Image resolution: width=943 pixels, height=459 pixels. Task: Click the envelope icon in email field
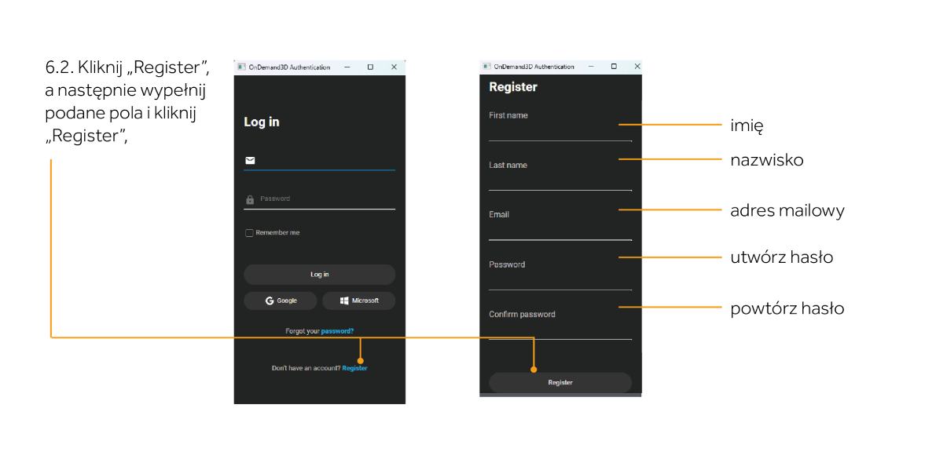[250, 160]
